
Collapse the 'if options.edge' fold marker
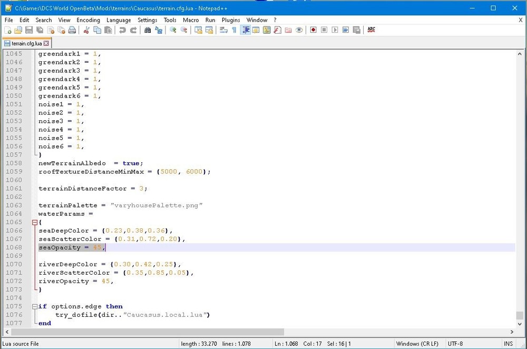tap(34, 306)
